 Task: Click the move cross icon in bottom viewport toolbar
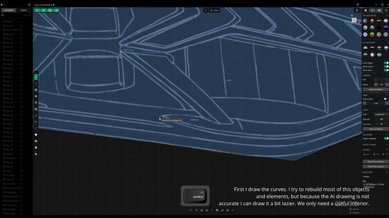tap(196, 210)
